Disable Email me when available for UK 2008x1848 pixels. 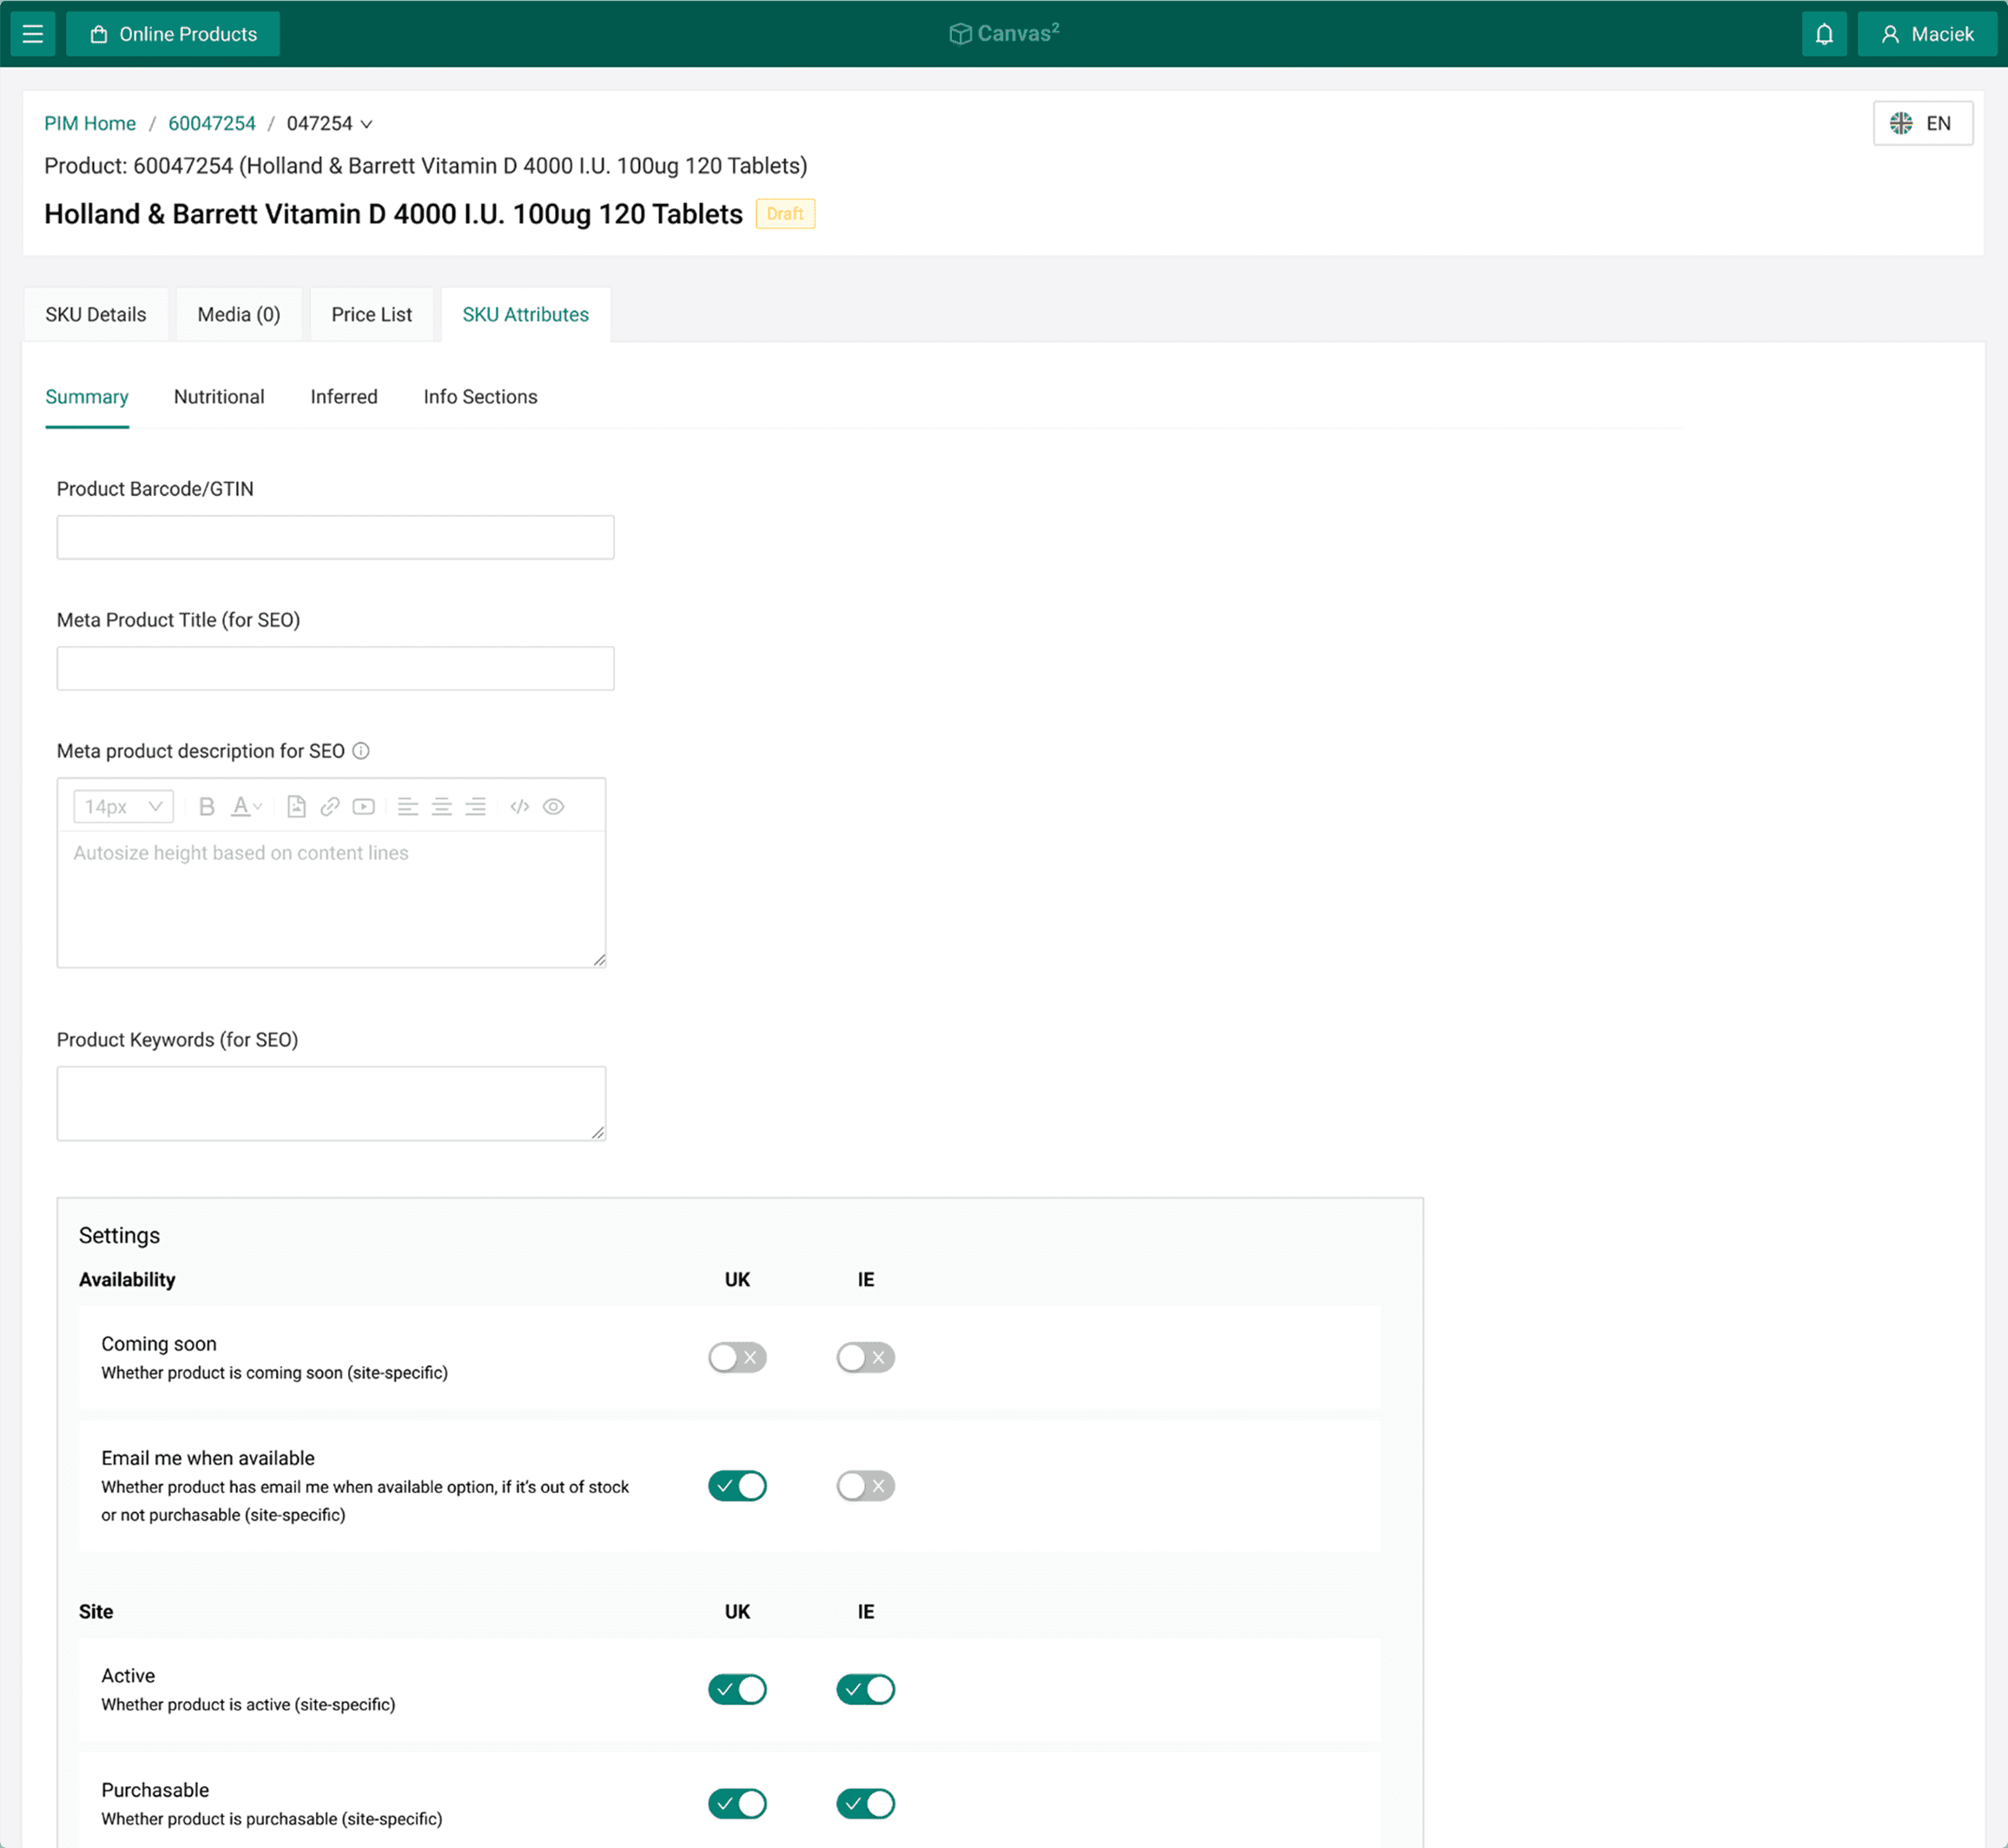tap(737, 1486)
